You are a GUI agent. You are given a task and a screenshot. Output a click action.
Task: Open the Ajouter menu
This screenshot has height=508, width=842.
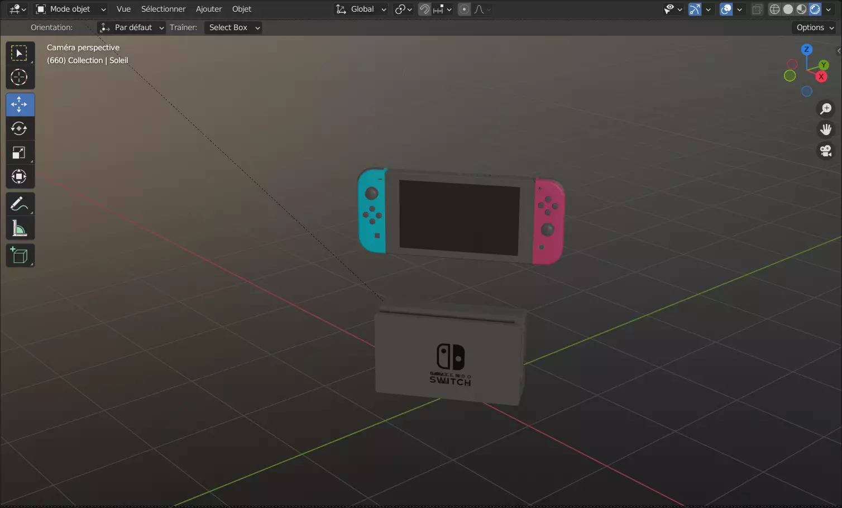tap(209, 9)
